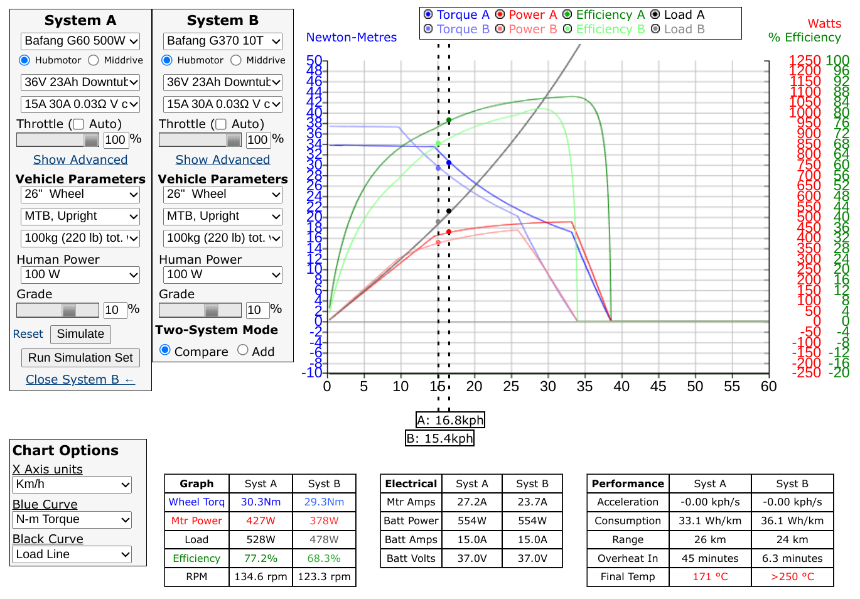
Task: Open System A motor dropdown Bafang G60 500W
Action: [x=80, y=41]
